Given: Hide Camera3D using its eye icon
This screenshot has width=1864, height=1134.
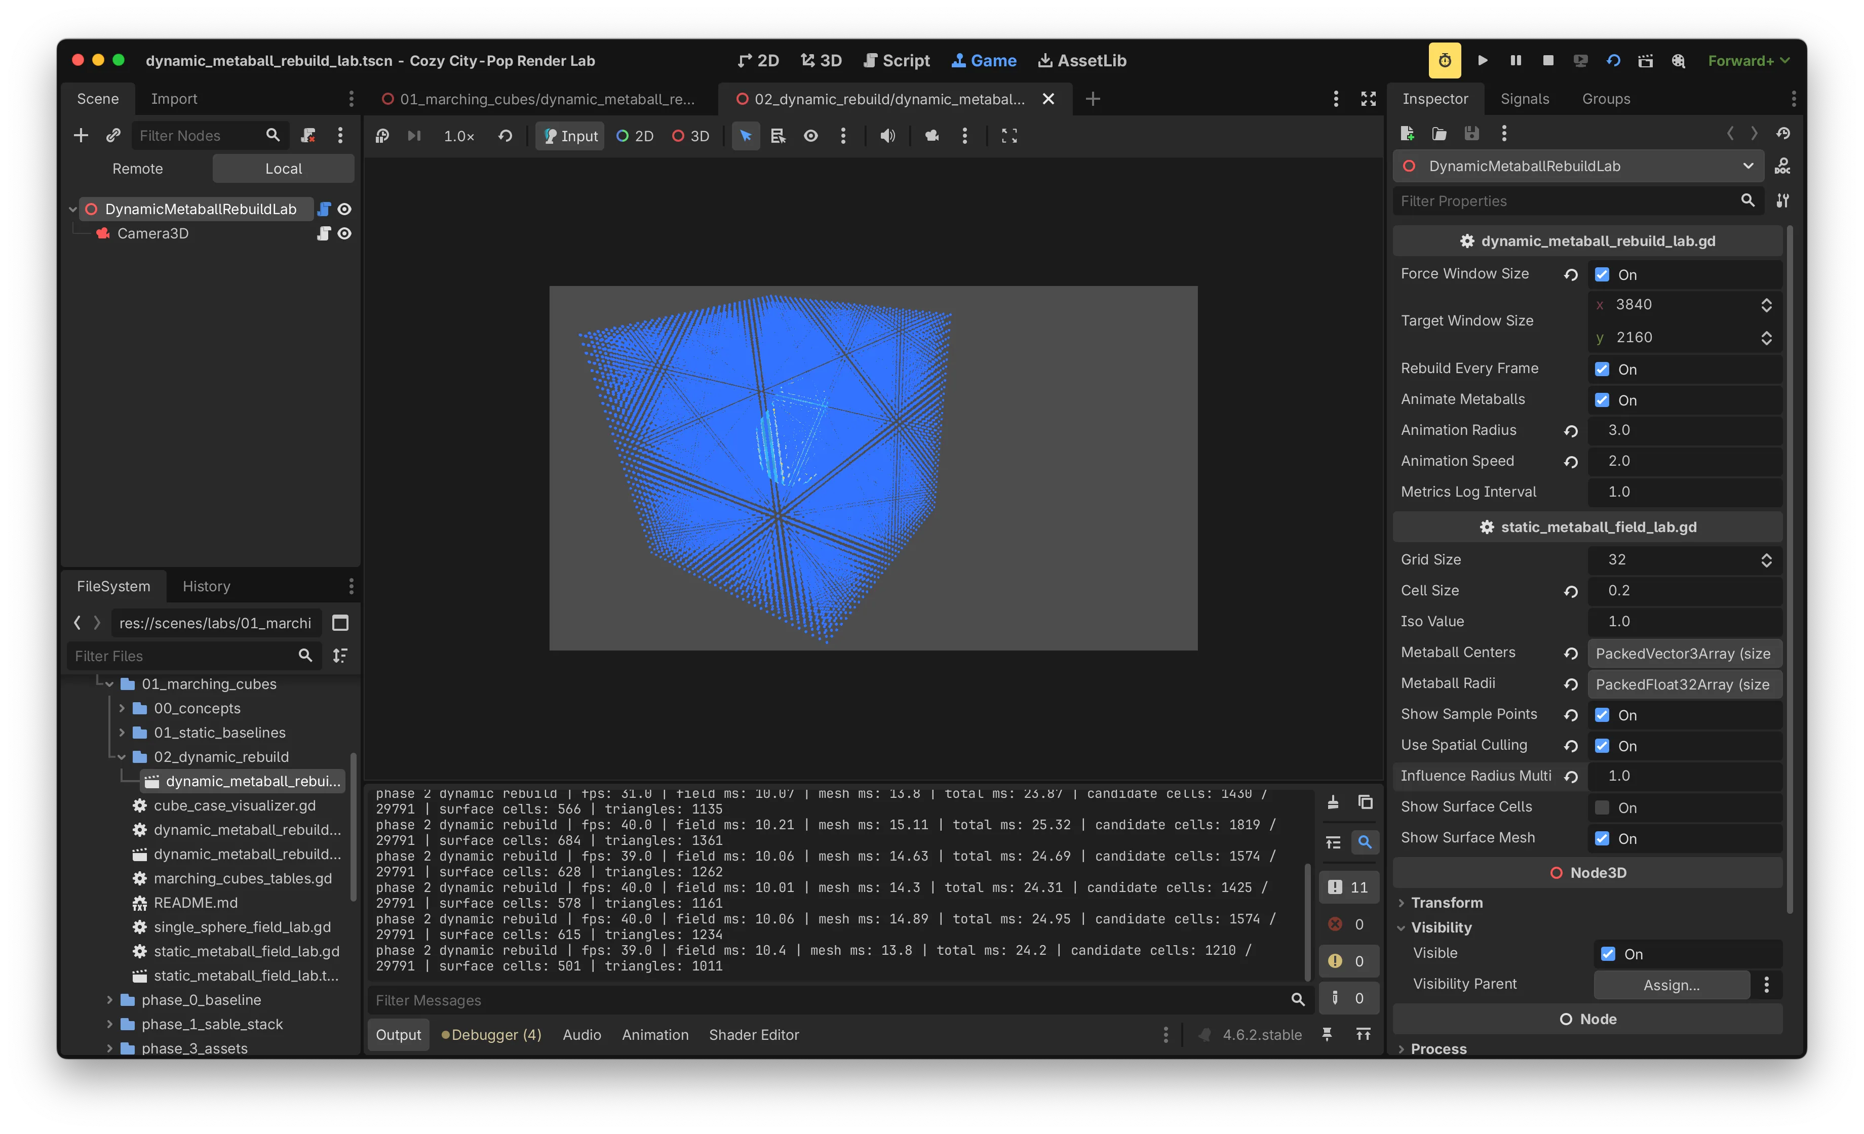Looking at the screenshot, I should pos(344,233).
